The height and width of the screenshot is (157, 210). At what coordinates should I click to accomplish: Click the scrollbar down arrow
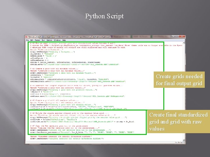coord(184,140)
